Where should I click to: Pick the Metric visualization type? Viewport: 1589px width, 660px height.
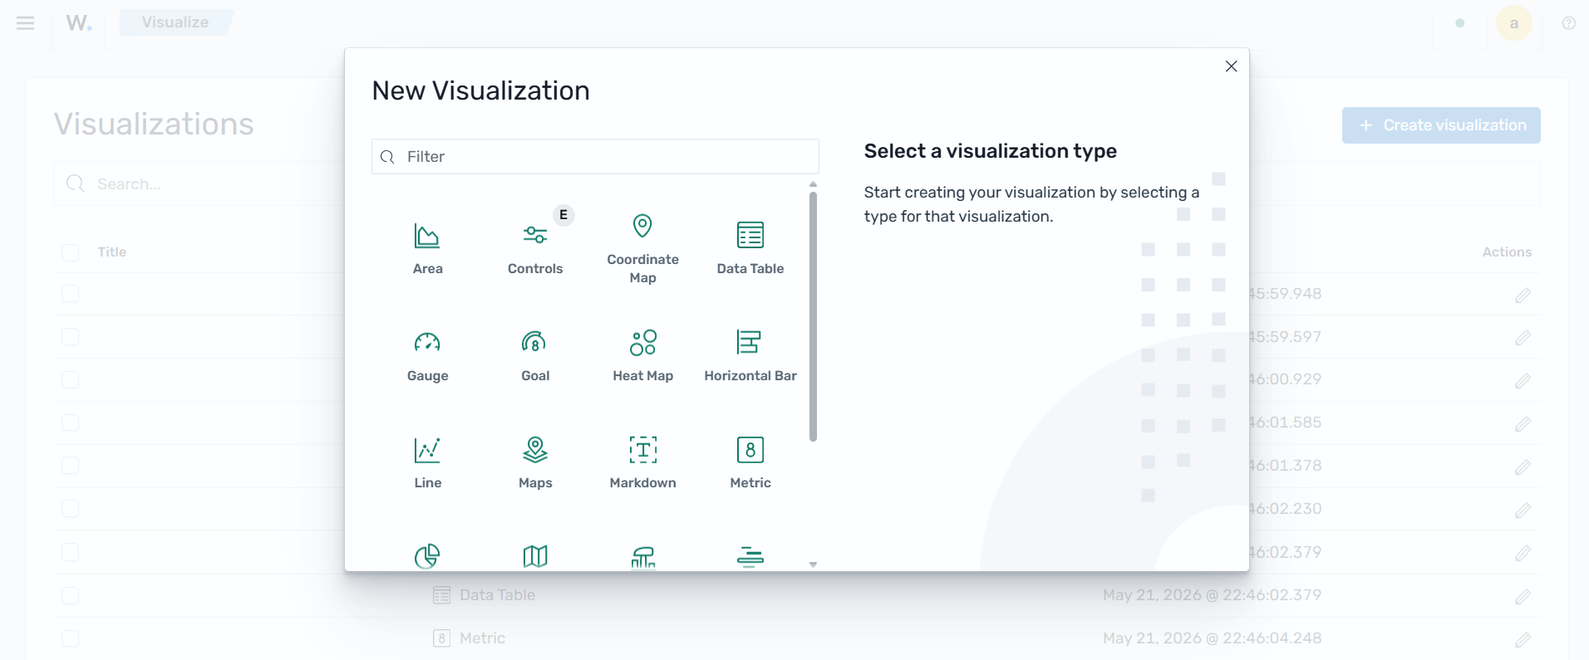(750, 462)
